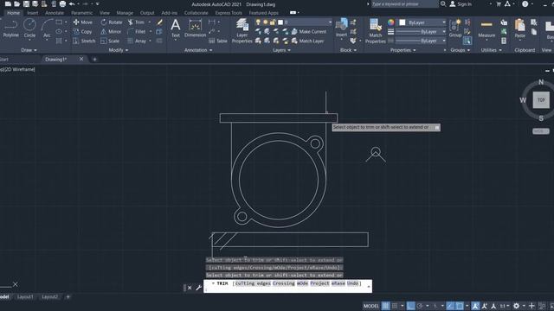Image resolution: width=554 pixels, height=311 pixels.
Task: Click the white color swatch in Properties
Action: click(x=402, y=22)
